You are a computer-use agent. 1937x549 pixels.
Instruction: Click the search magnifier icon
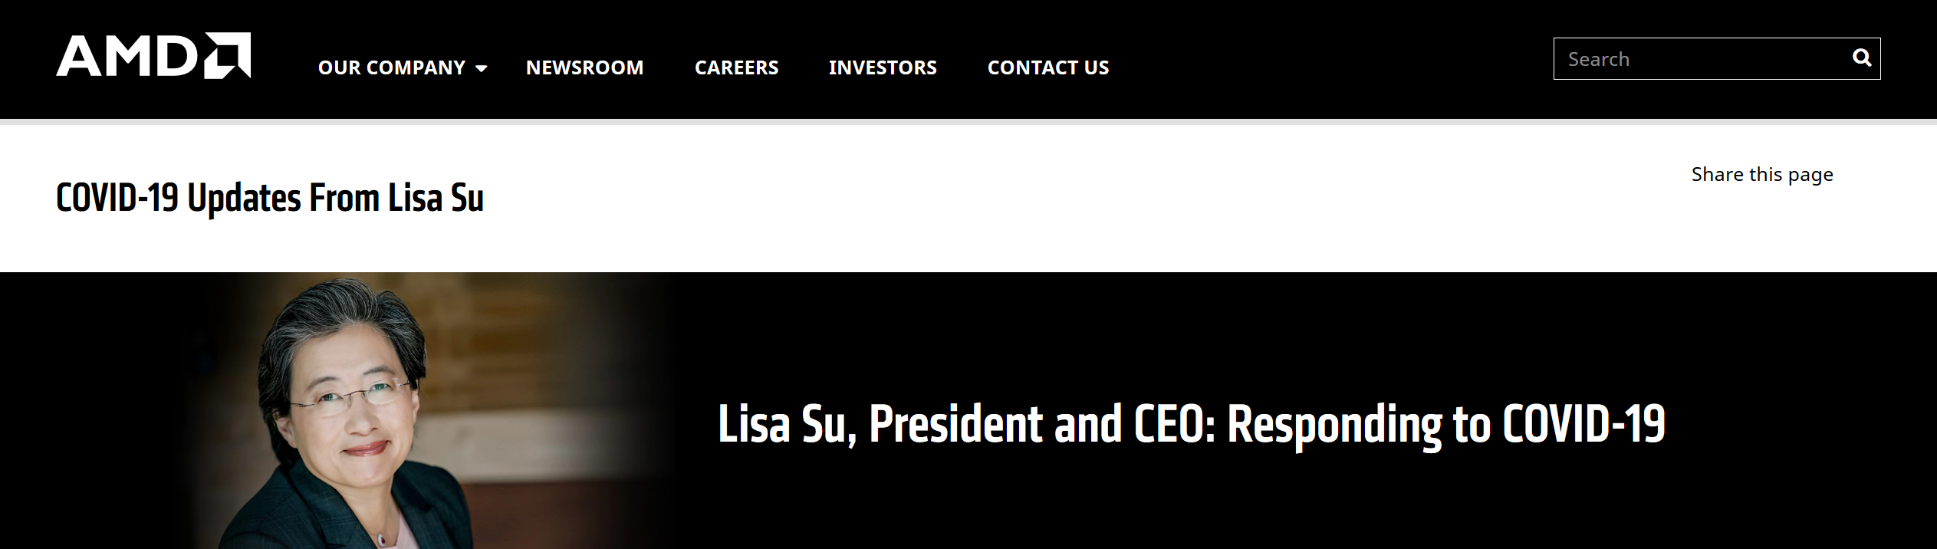click(1862, 58)
